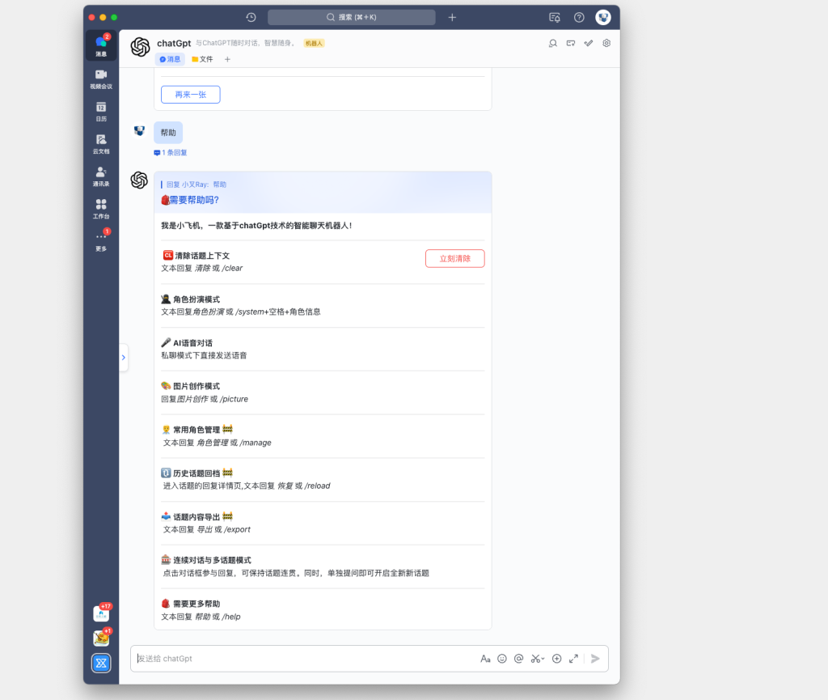Insert an emoji in the message composer

[x=502, y=658]
